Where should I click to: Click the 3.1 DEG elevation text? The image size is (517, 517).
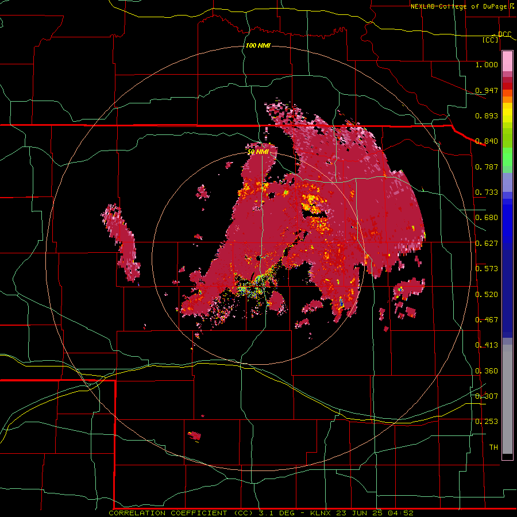pos(277,513)
